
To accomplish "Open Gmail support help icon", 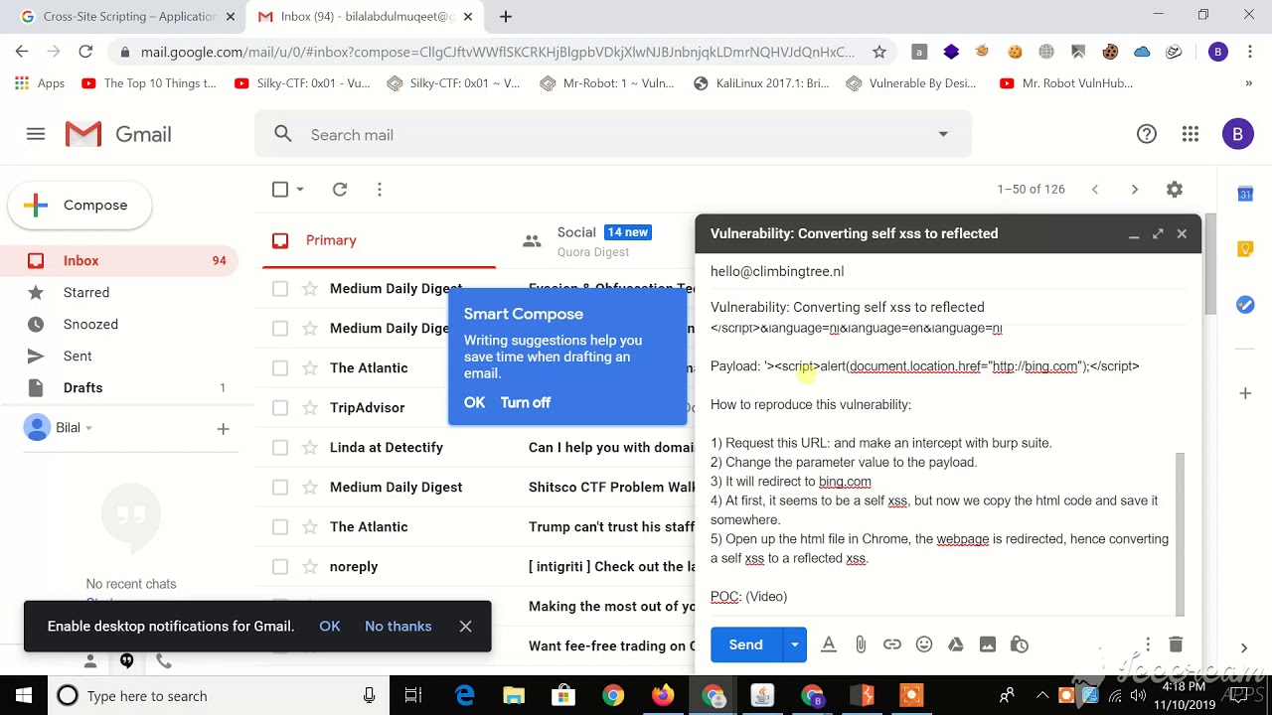I will [x=1147, y=134].
